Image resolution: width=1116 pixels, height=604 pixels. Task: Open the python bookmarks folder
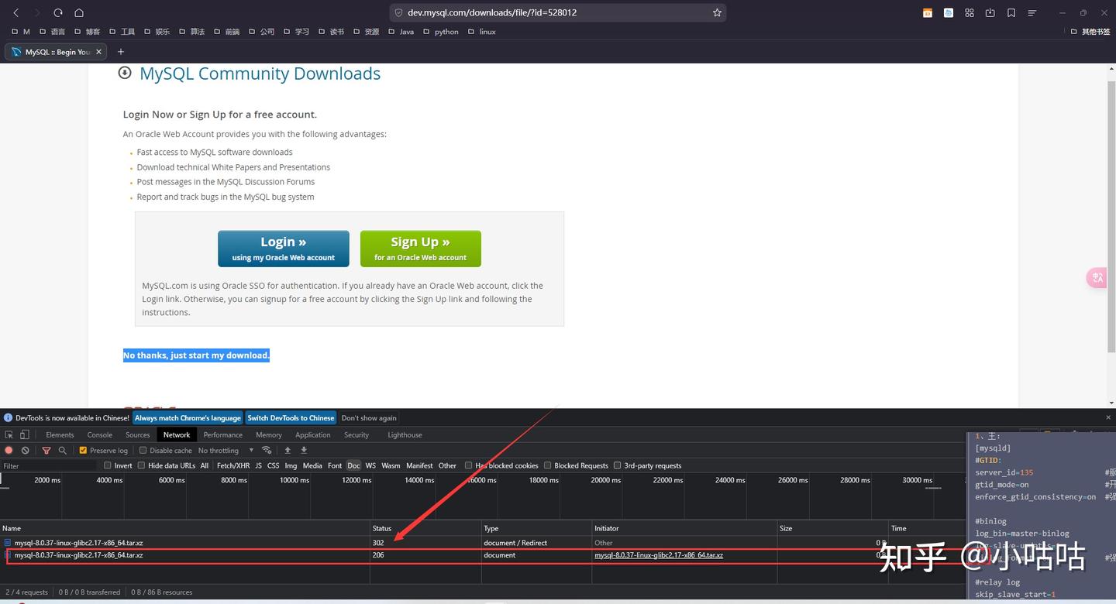click(440, 32)
